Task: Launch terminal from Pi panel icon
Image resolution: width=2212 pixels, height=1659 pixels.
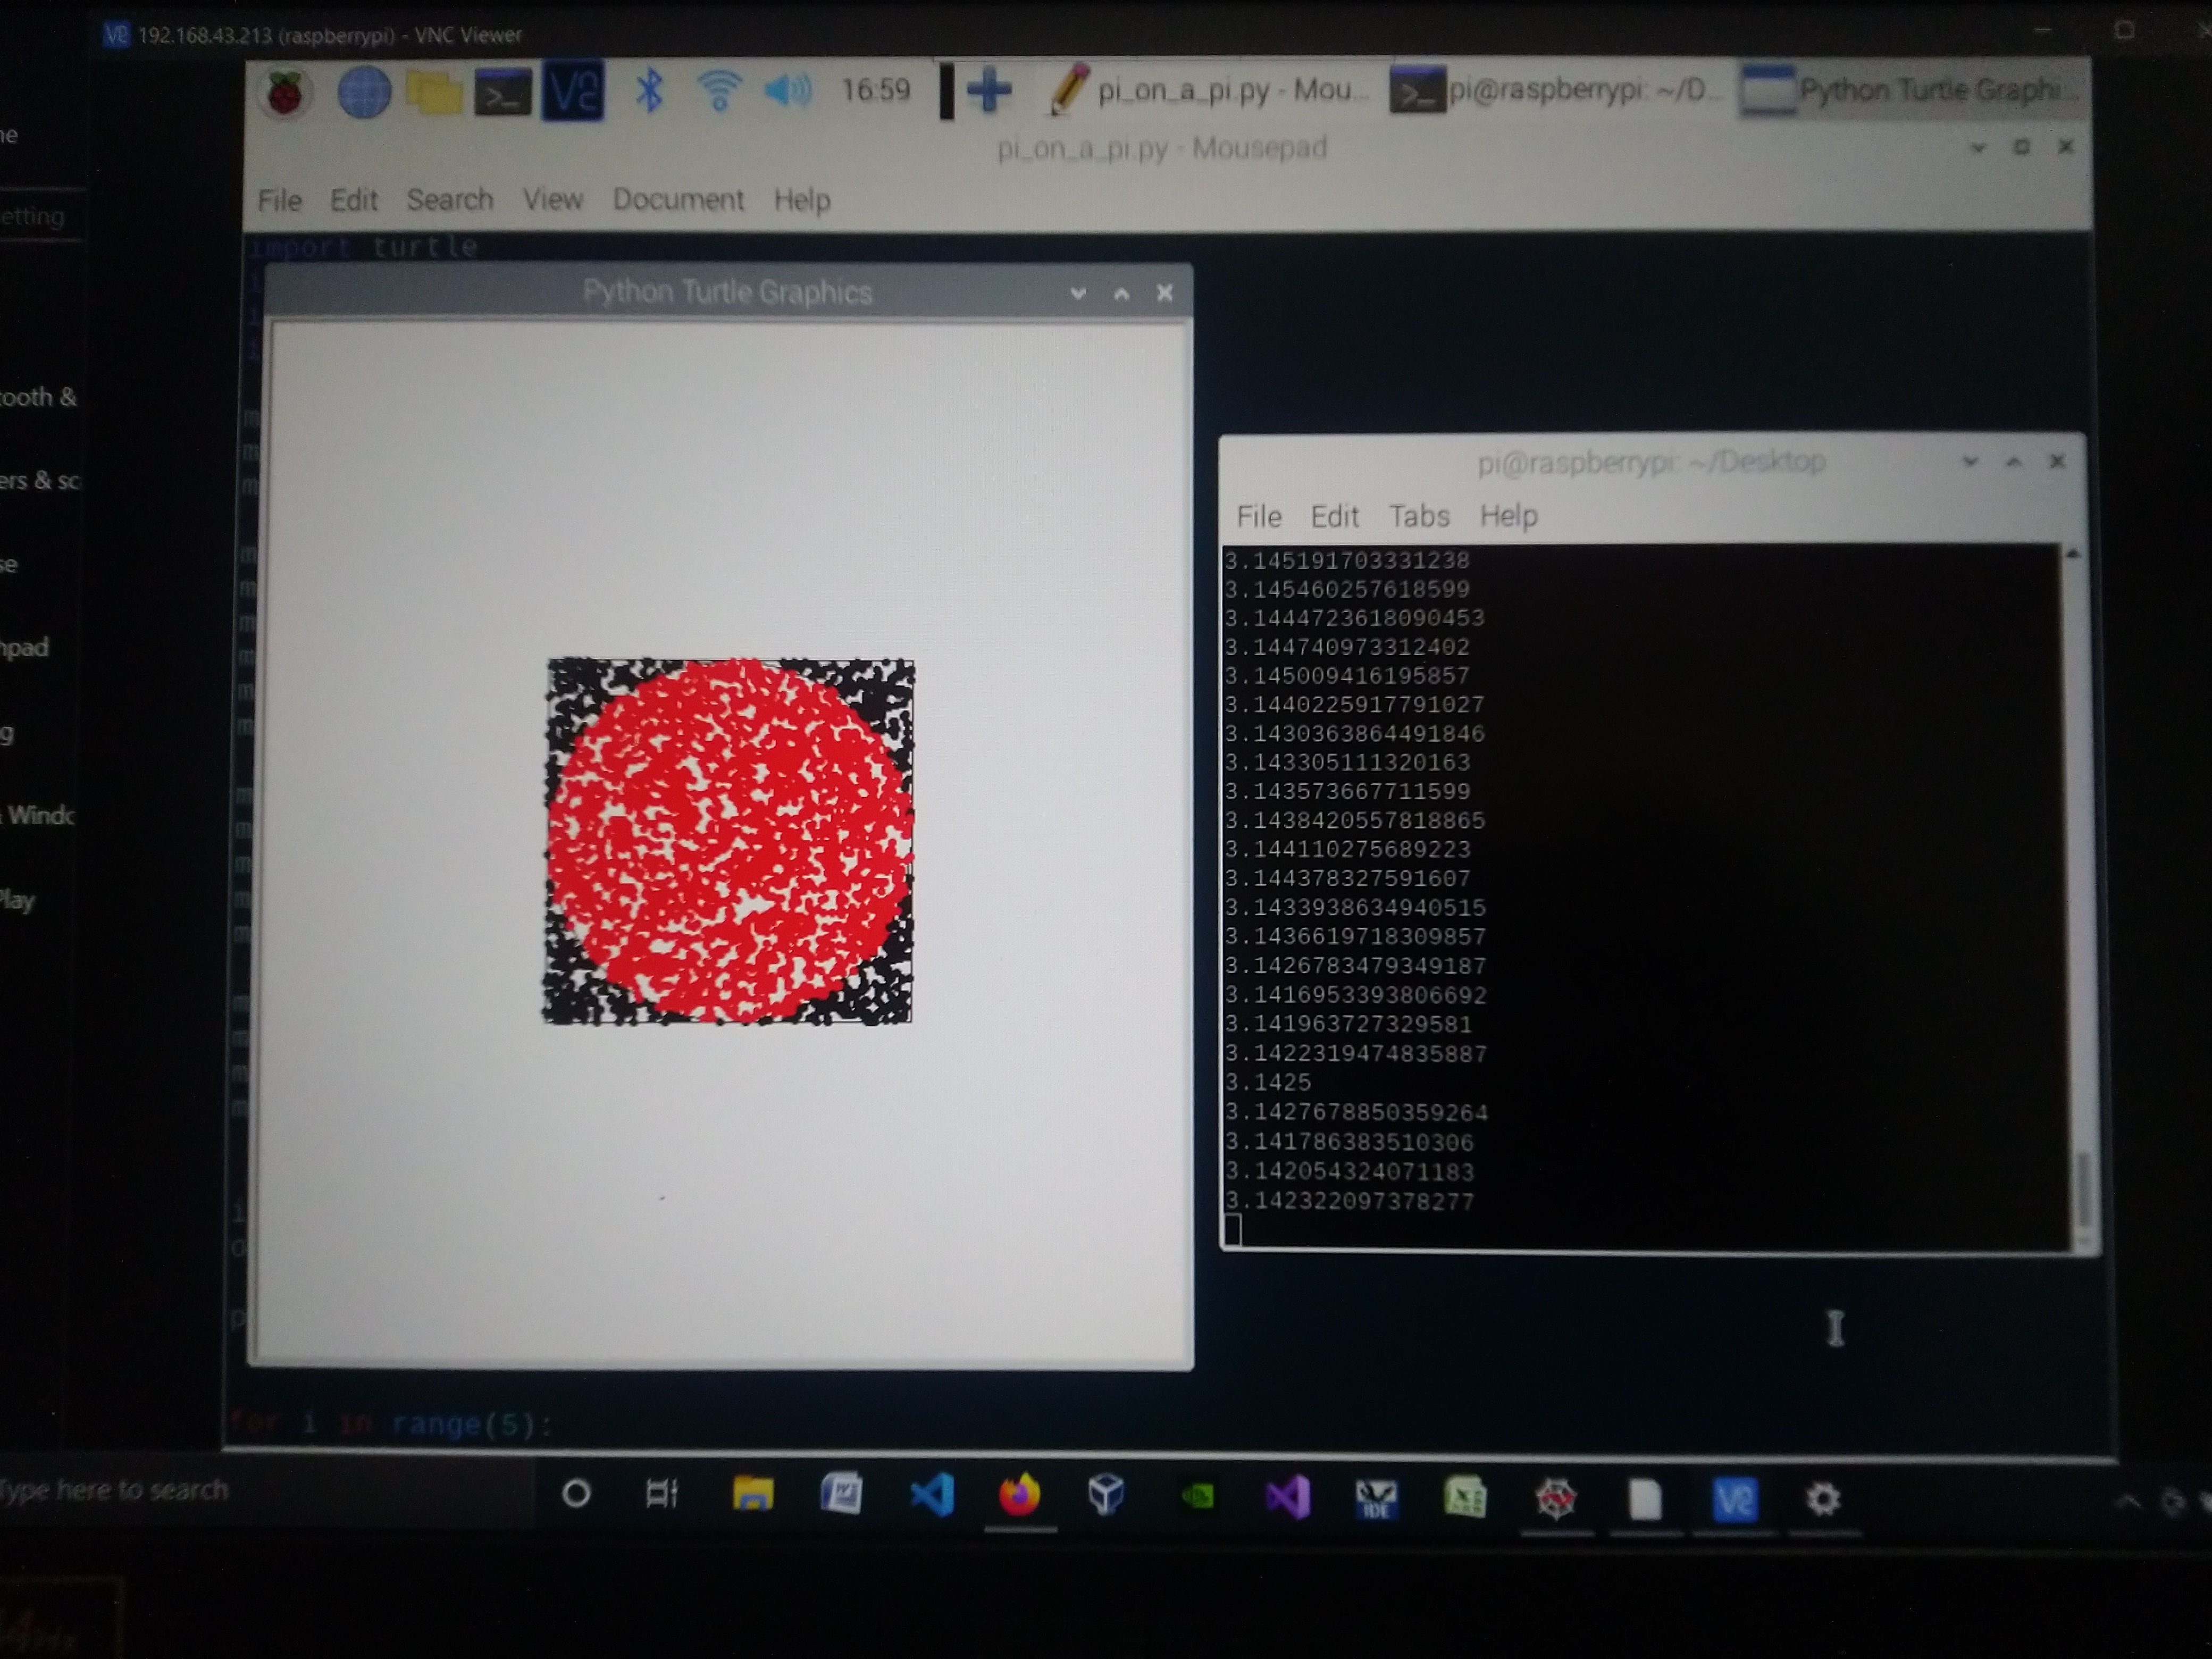Action: (502, 93)
